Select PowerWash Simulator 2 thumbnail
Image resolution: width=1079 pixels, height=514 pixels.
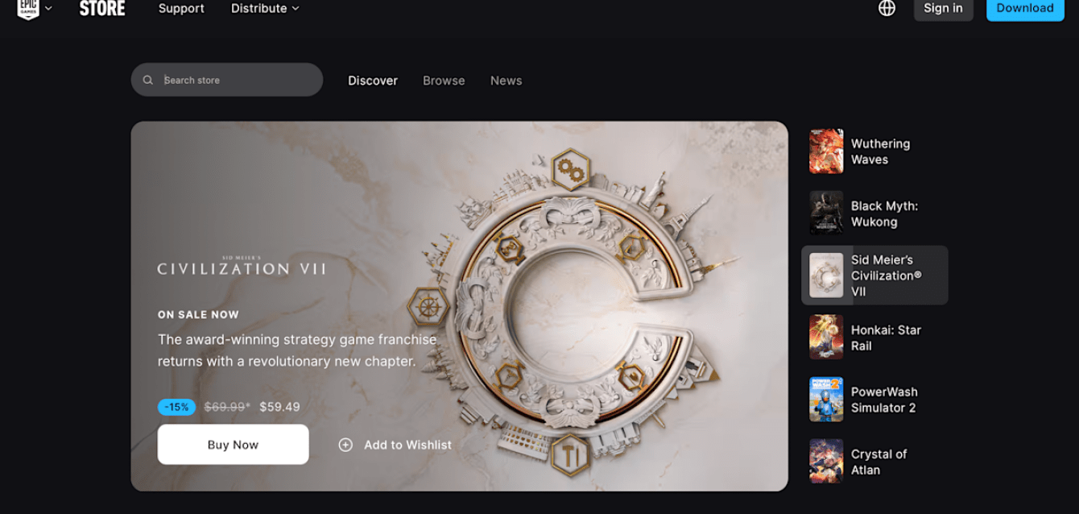pyautogui.click(x=826, y=400)
